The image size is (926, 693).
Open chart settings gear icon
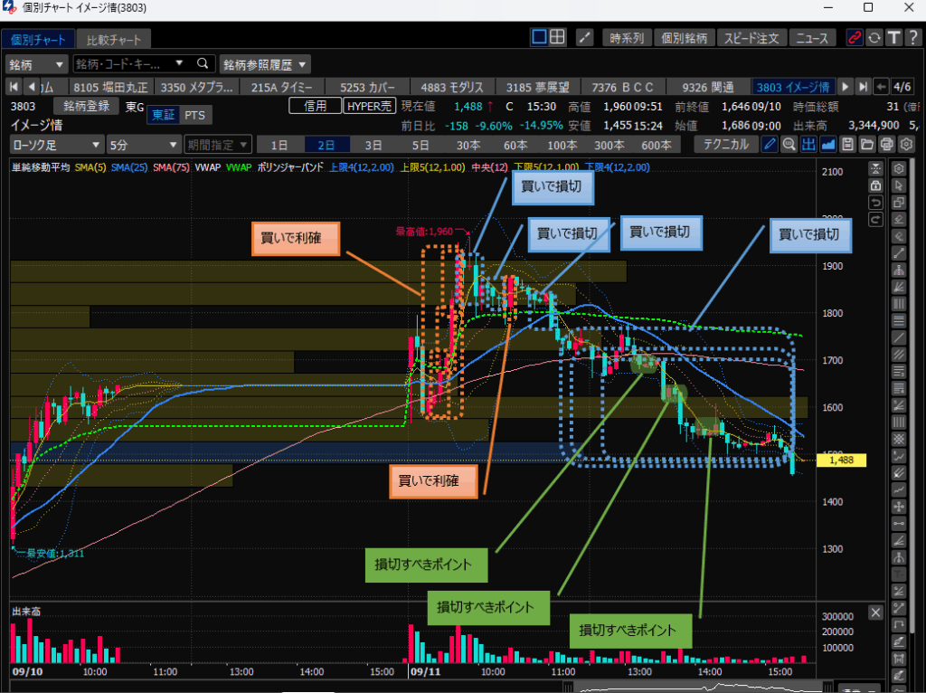906,145
